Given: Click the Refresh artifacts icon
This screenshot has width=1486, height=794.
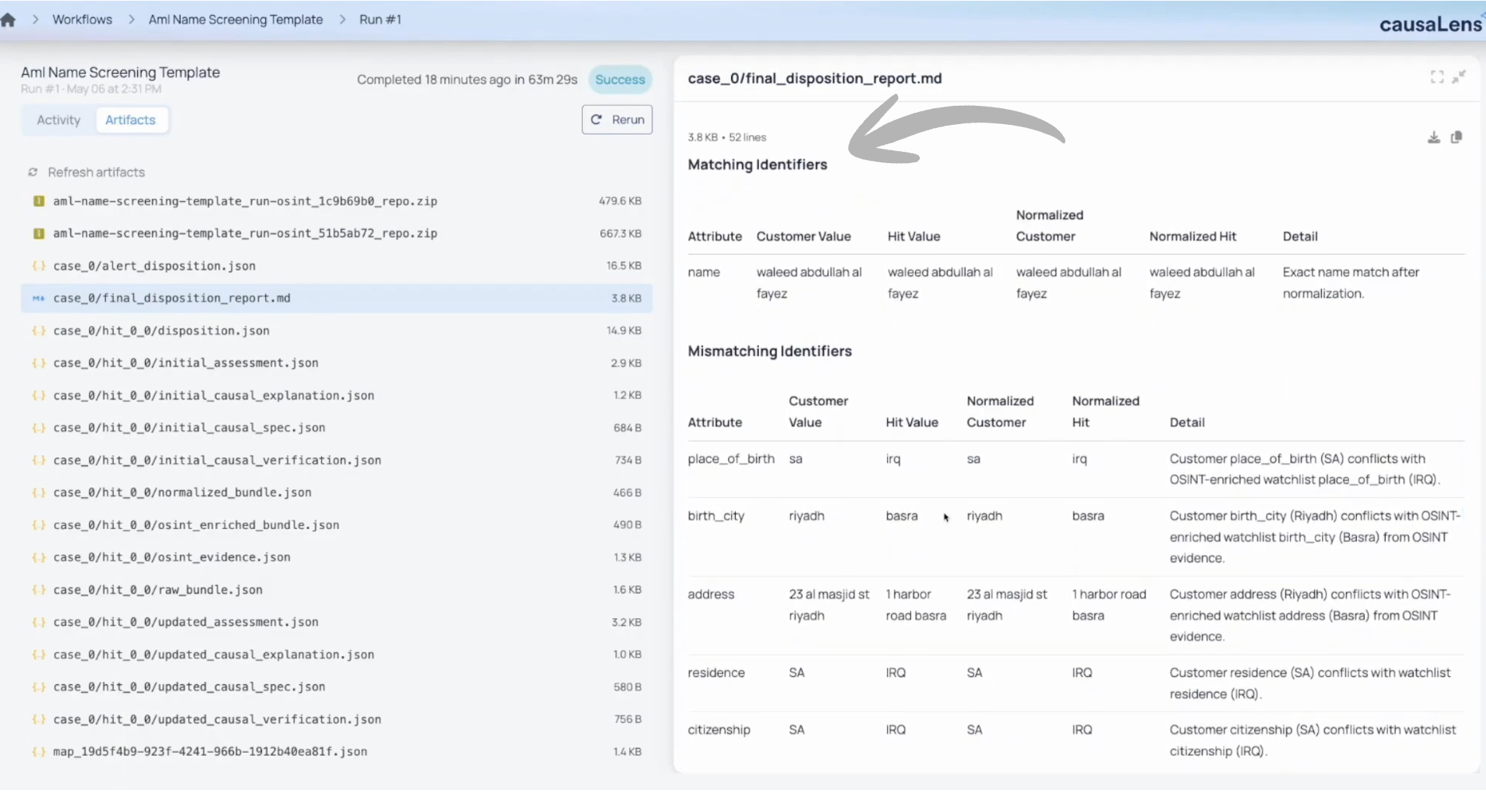Looking at the screenshot, I should (33, 173).
